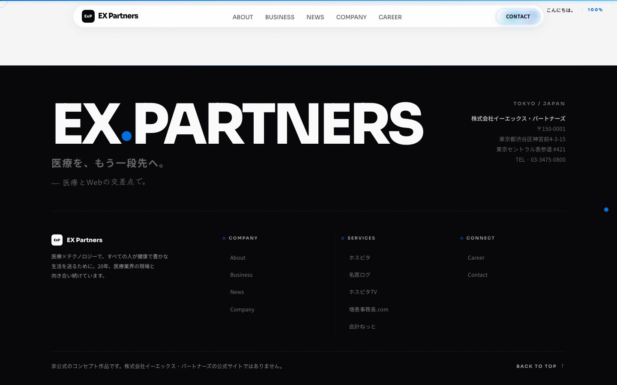Open the footer Career link
This screenshot has height=385, width=617.
click(476, 258)
